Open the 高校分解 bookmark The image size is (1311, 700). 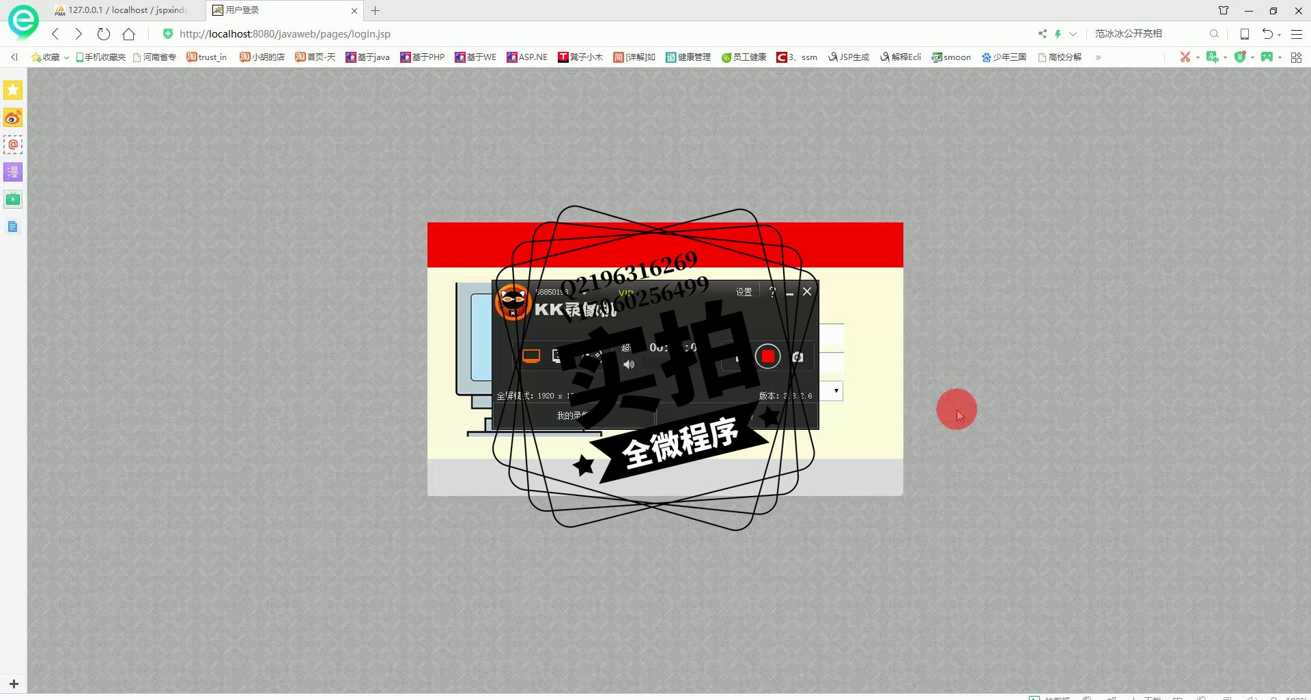[x=1060, y=57]
